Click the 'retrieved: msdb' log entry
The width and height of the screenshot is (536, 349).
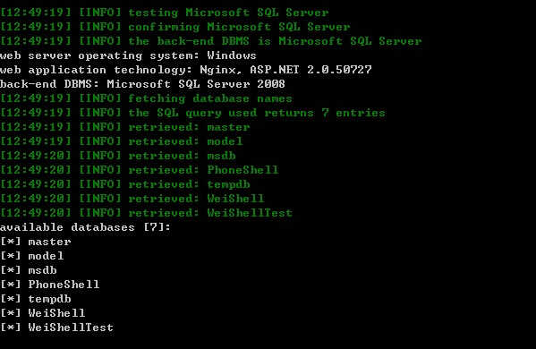tap(118, 156)
